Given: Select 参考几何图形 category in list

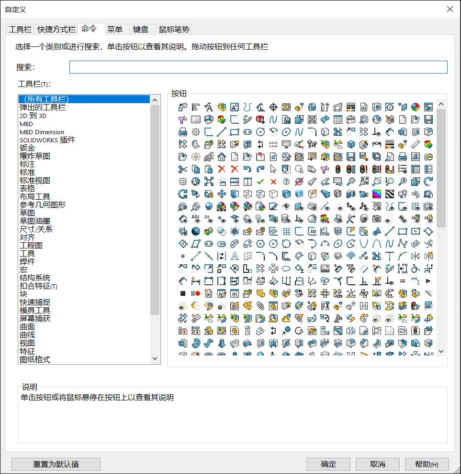Looking at the screenshot, I should tap(43, 205).
